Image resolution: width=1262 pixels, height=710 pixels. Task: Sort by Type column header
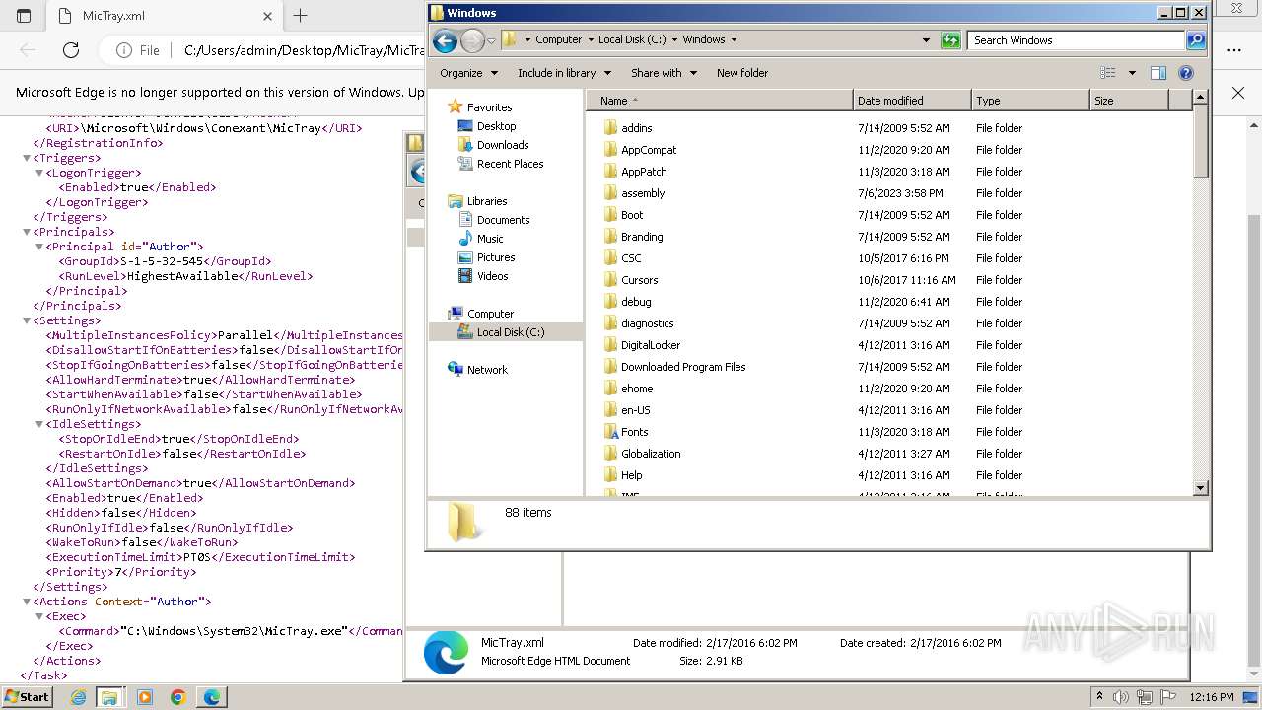tap(1030, 101)
